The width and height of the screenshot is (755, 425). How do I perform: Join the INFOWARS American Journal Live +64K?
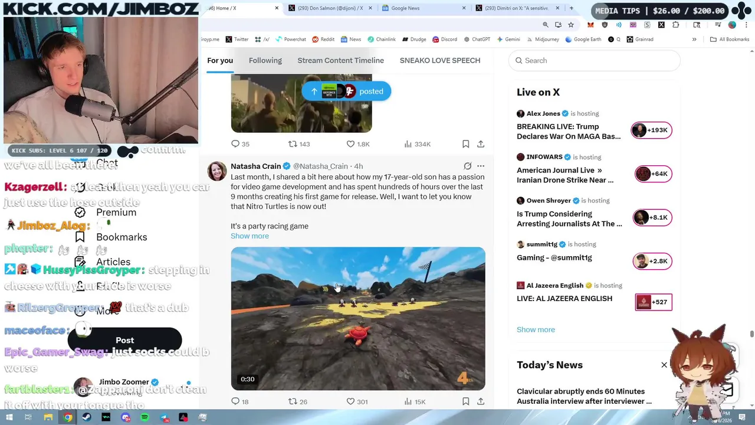[x=654, y=174]
